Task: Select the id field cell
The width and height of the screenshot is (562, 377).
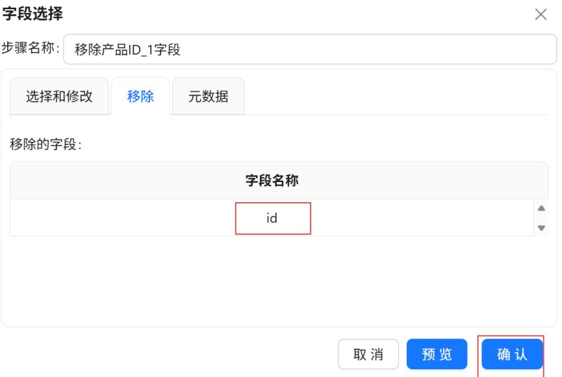Action: click(x=273, y=218)
